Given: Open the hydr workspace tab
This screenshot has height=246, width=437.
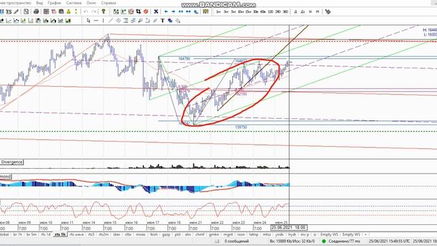Looking at the screenshot, I should click(292, 234).
